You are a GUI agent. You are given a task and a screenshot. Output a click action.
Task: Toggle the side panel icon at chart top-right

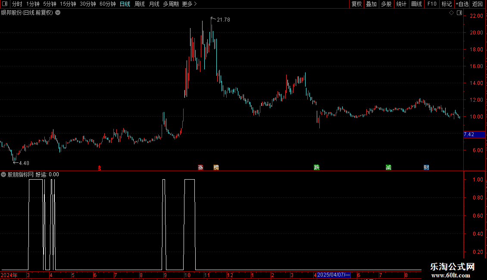click(459, 13)
